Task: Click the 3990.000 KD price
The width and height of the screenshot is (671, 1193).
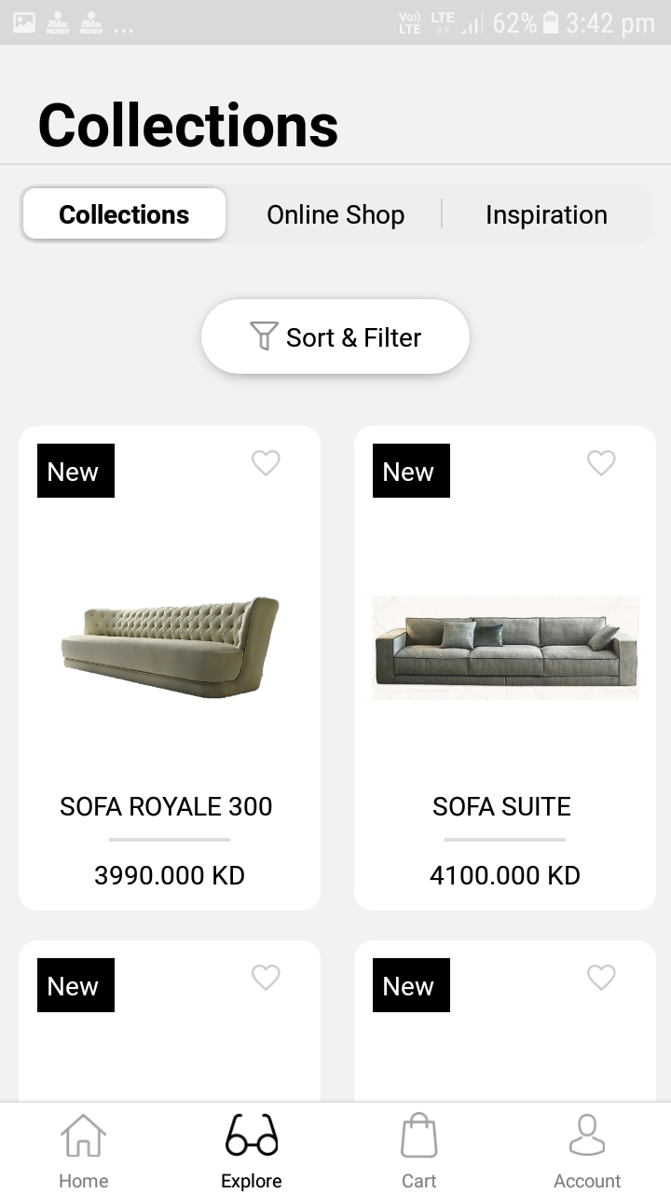Action: click(x=170, y=875)
